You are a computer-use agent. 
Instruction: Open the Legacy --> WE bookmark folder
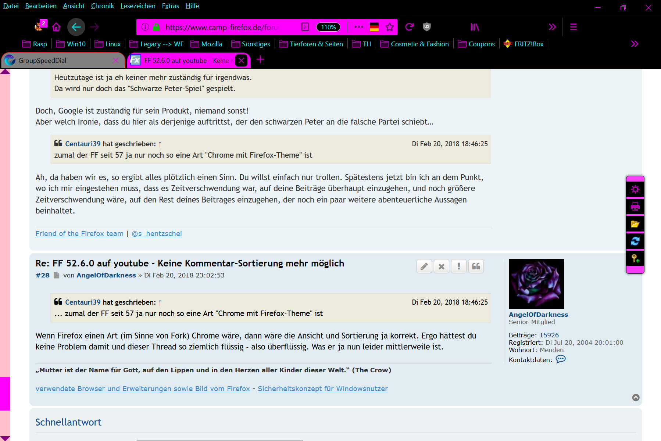tap(156, 44)
